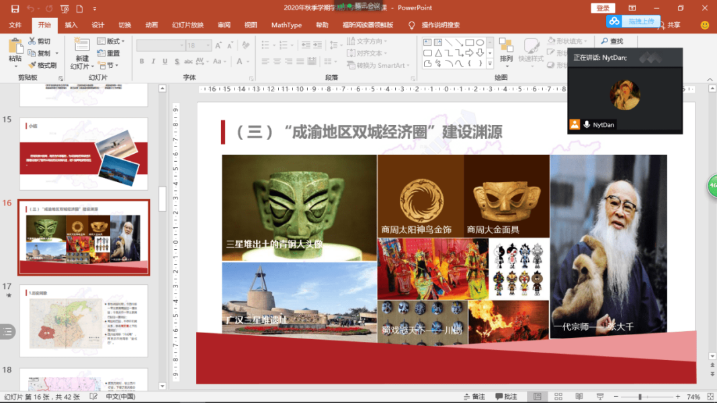Open Align Text (对齐文本) dropdown
The height and width of the screenshot is (403, 717).
367,53
